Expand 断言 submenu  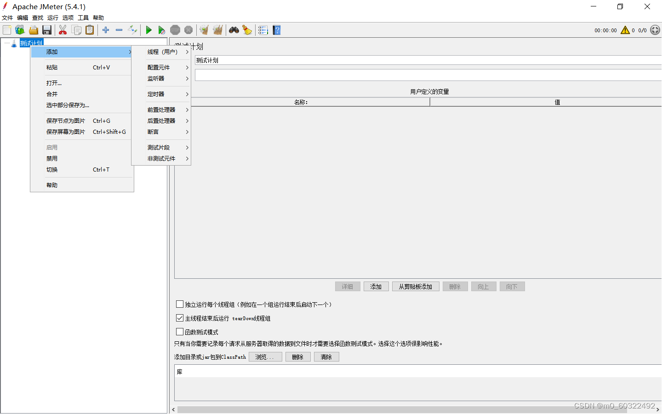(x=161, y=132)
